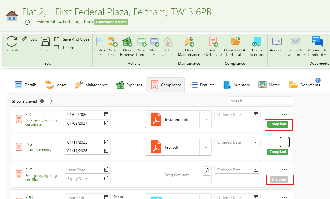Switch to the Features tab

[x=202, y=85]
